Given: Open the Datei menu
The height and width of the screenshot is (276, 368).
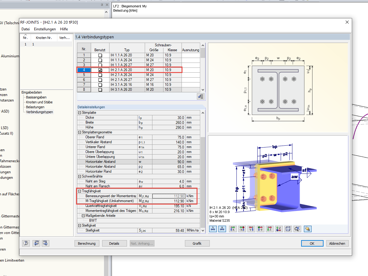Looking at the screenshot, I should pyautogui.click(x=25, y=29).
